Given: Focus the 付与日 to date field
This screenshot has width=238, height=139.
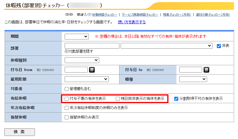Looking at the screenshot, I should (191, 69).
